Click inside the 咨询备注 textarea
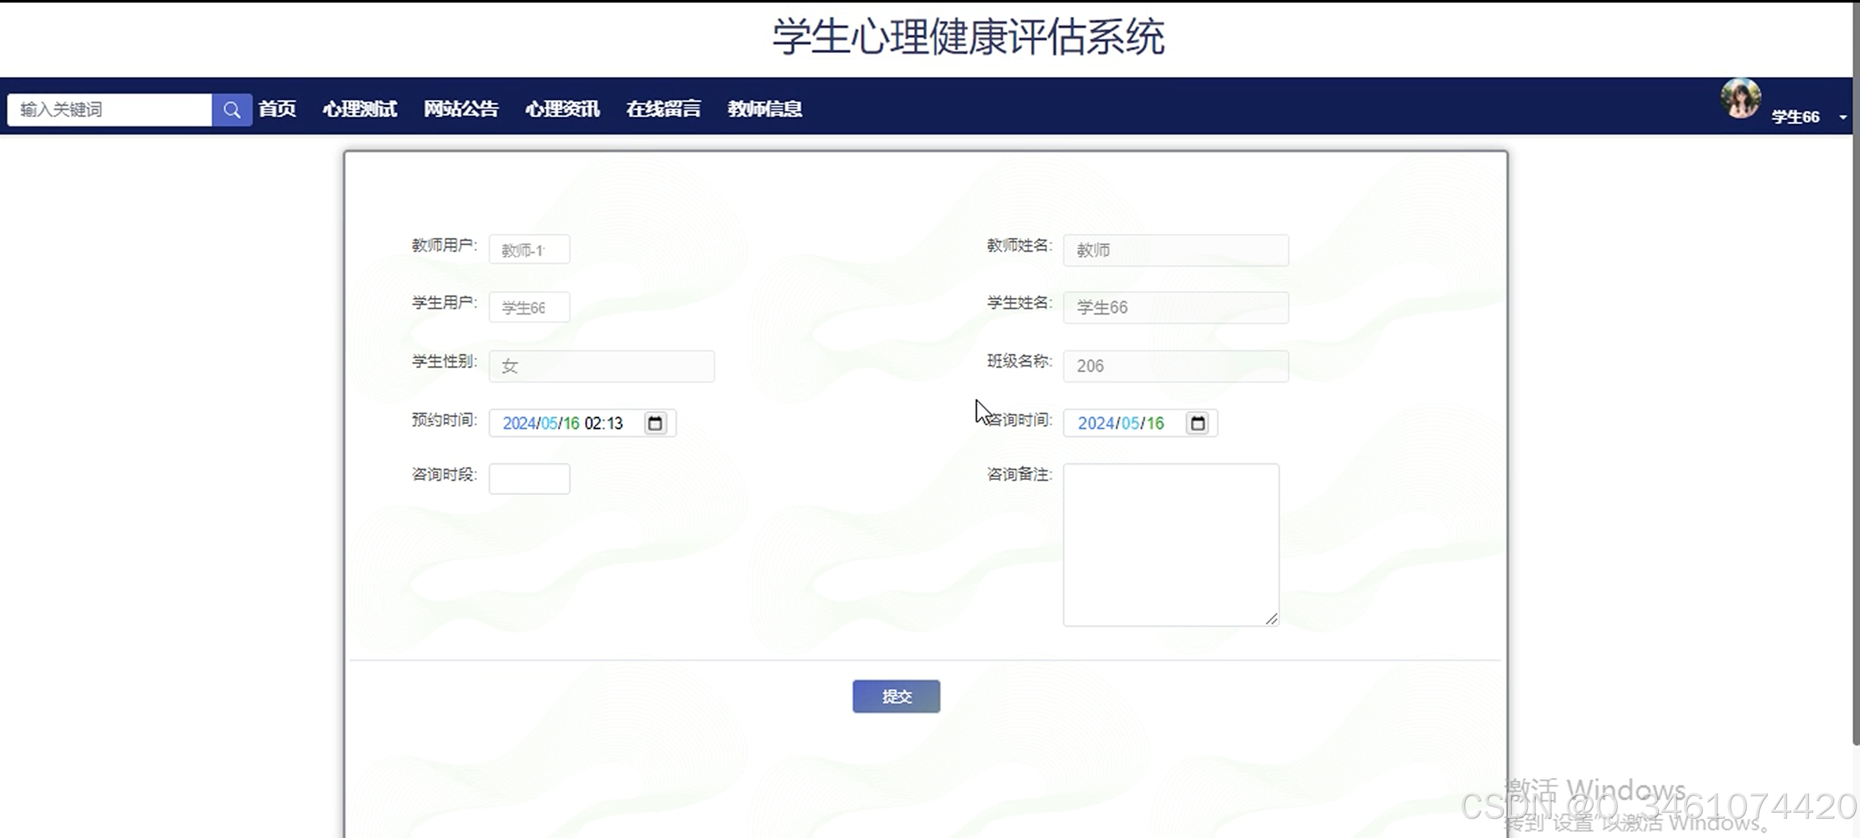 point(1171,545)
